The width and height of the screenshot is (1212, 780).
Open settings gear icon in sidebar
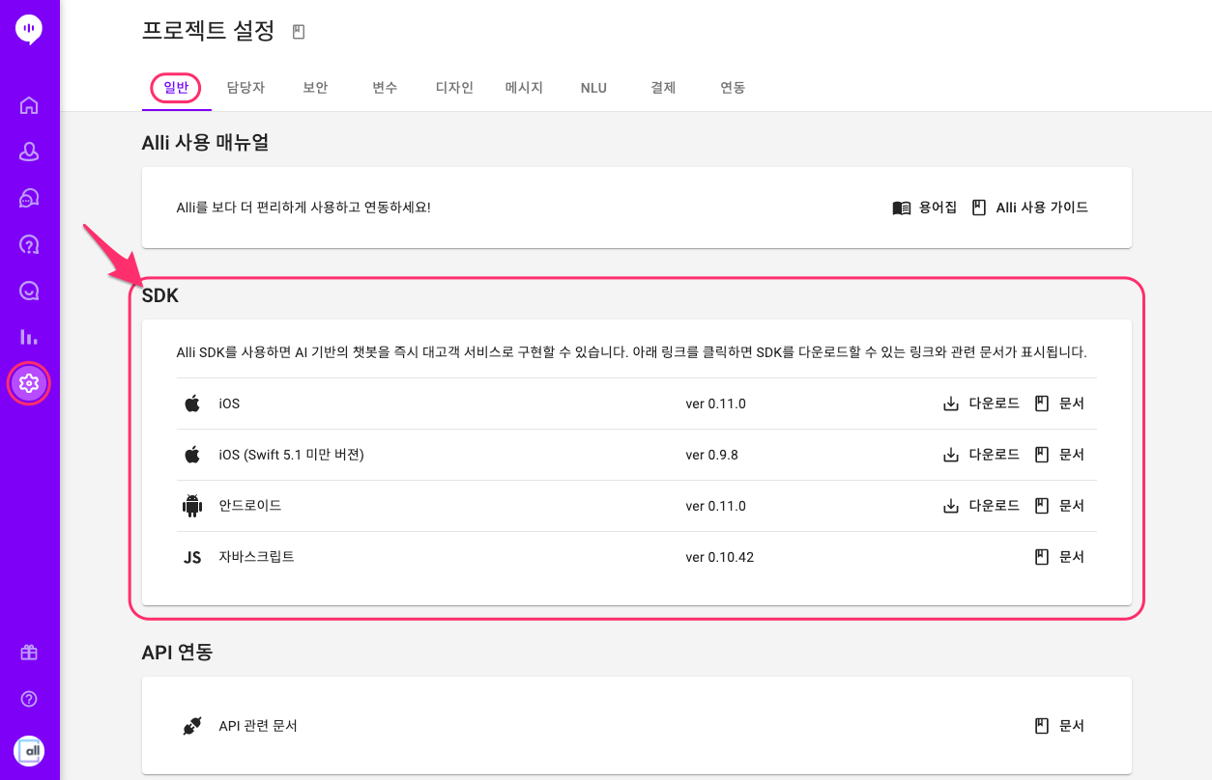pos(29,383)
